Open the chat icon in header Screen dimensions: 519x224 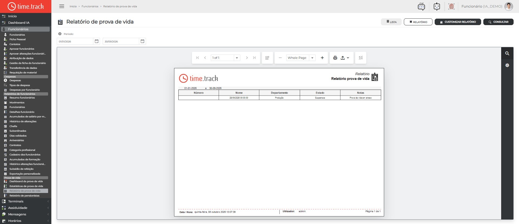click(x=421, y=6)
